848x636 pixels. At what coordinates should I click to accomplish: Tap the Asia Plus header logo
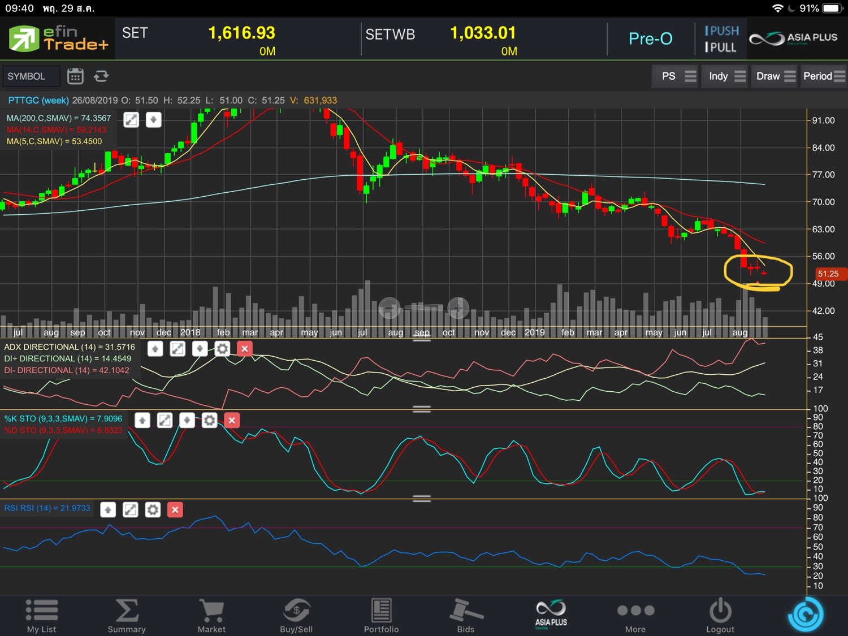793,38
